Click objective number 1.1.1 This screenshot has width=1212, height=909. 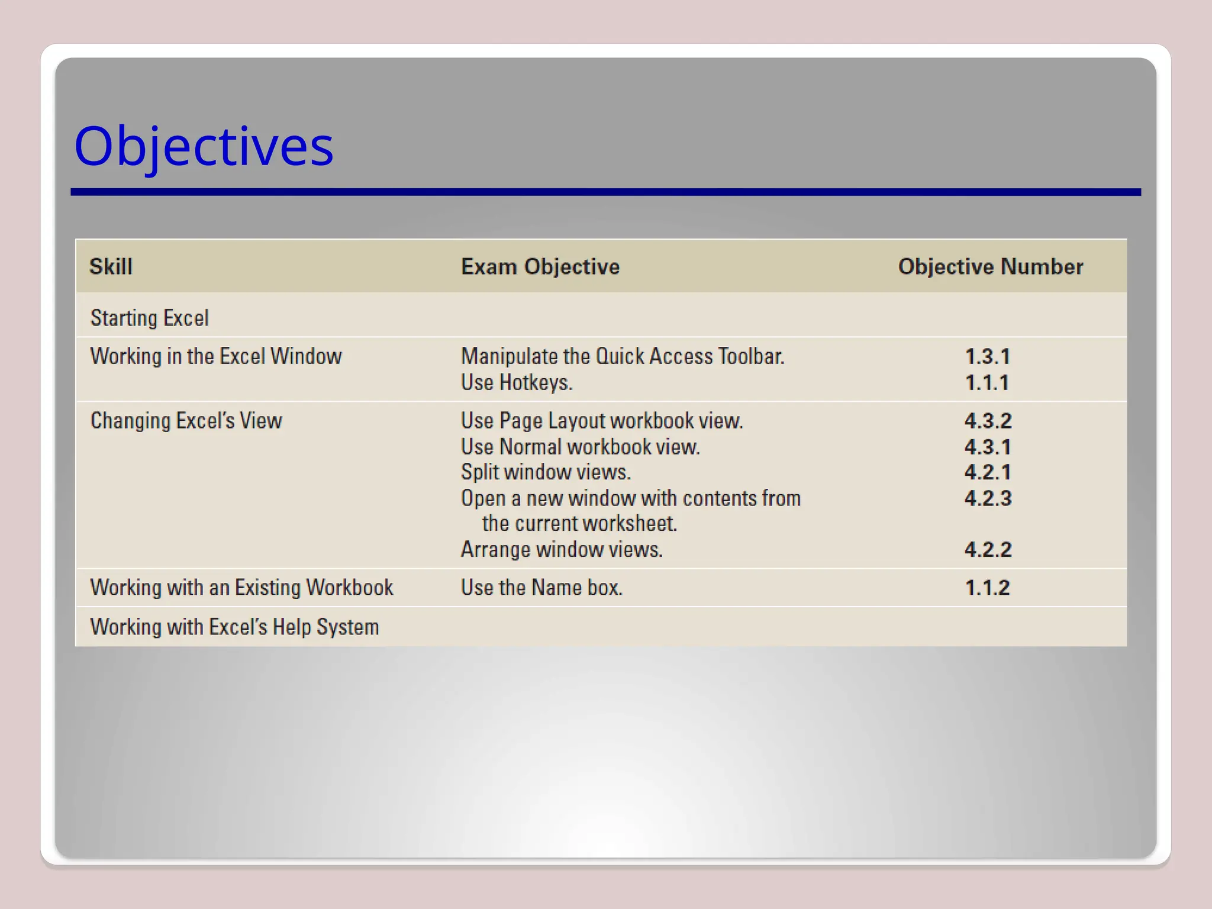click(987, 383)
